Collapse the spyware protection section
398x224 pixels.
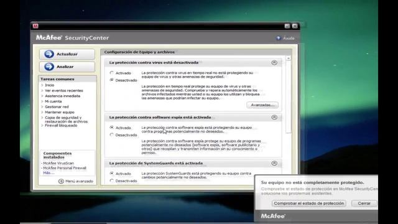coord(274,118)
